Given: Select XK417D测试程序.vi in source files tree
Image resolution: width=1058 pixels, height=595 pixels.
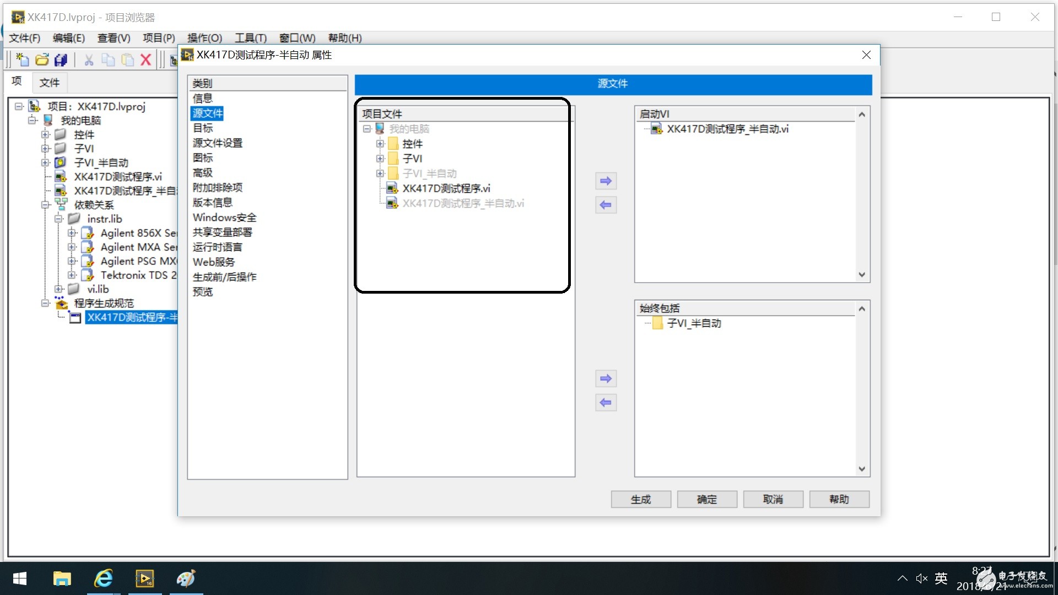Looking at the screenshot, I should (x=447, y=188).
